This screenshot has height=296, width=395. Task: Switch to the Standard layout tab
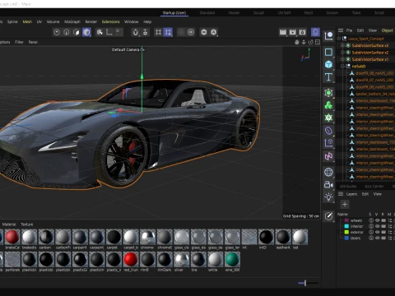pos(207,13)
